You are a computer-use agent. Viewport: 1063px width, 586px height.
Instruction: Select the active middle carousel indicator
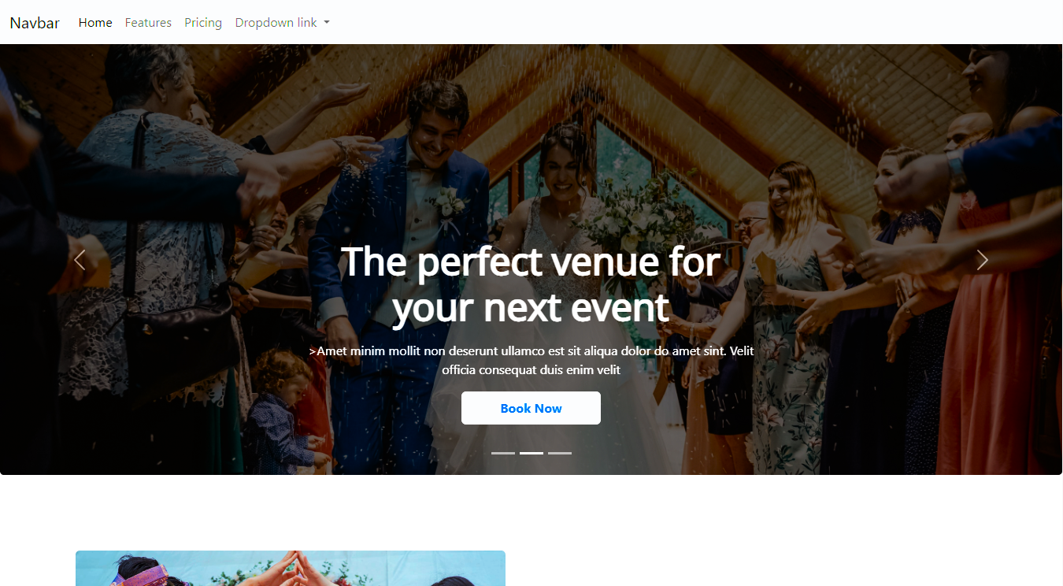coord(531,453)
